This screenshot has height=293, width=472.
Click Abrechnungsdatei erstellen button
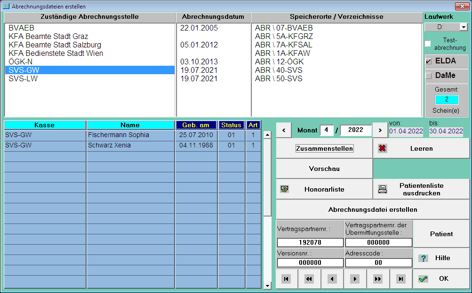(373, 209)
